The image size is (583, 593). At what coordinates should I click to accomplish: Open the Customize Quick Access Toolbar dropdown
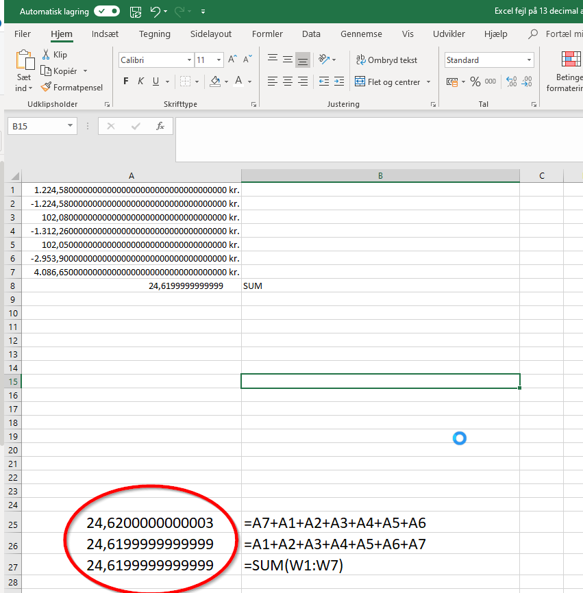tap(203, 12)
